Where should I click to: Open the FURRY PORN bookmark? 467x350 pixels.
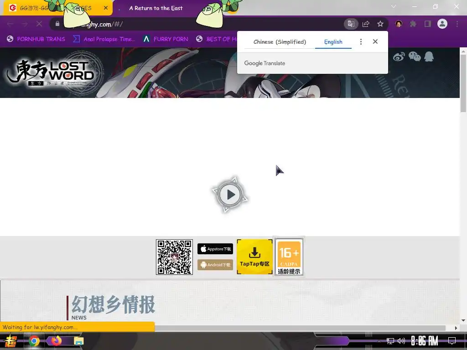pos(166,39)
